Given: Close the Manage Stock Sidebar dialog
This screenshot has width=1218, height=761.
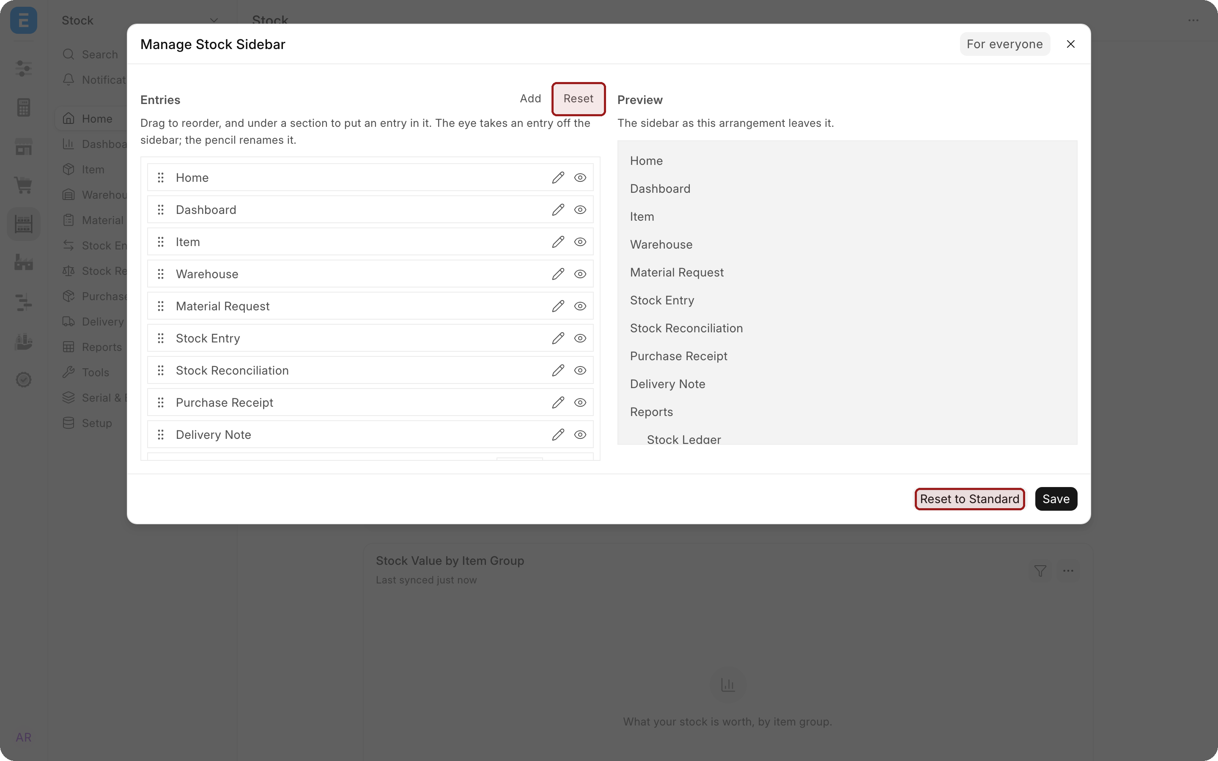Looking at the screenshot, I should coord(1070,44).
